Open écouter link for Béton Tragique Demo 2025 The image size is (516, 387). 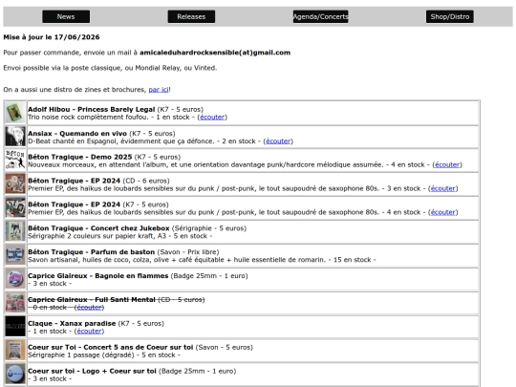(x=447, y=164)
